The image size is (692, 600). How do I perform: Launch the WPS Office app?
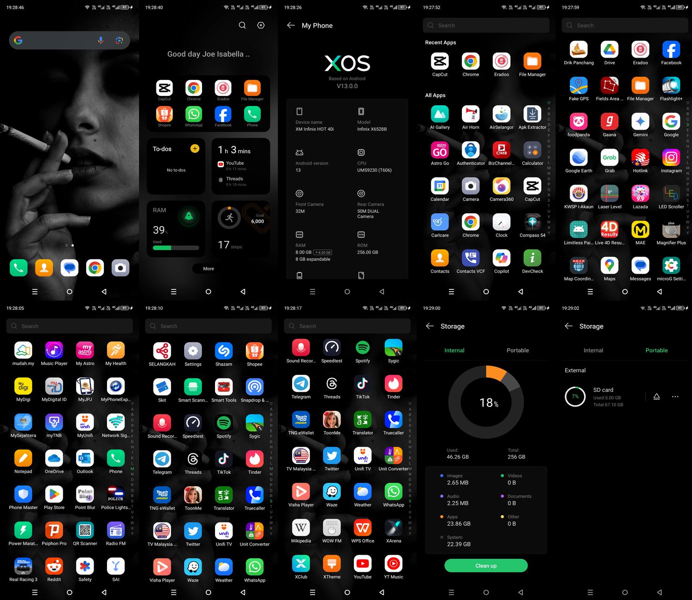coord(363,528)
